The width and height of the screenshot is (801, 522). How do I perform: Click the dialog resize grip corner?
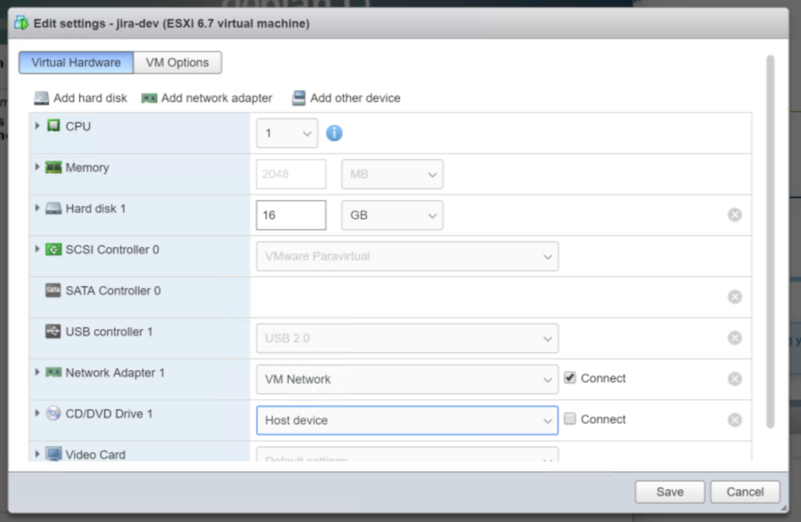[x=784, y=508]
